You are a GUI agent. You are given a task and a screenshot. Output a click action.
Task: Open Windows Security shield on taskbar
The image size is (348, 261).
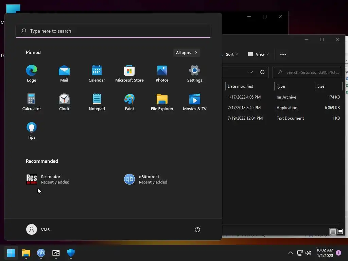[x=71, y=253]
